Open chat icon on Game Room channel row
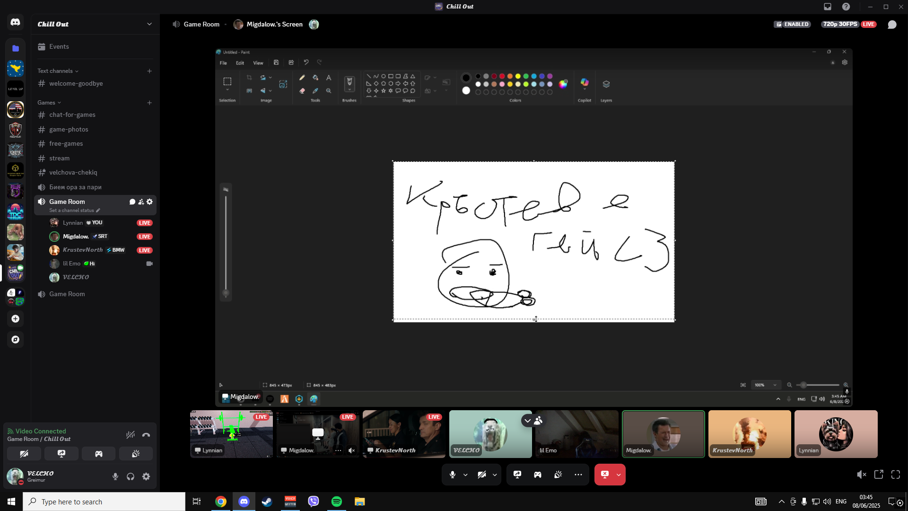 pyautogui.click(x=132, y=202)
